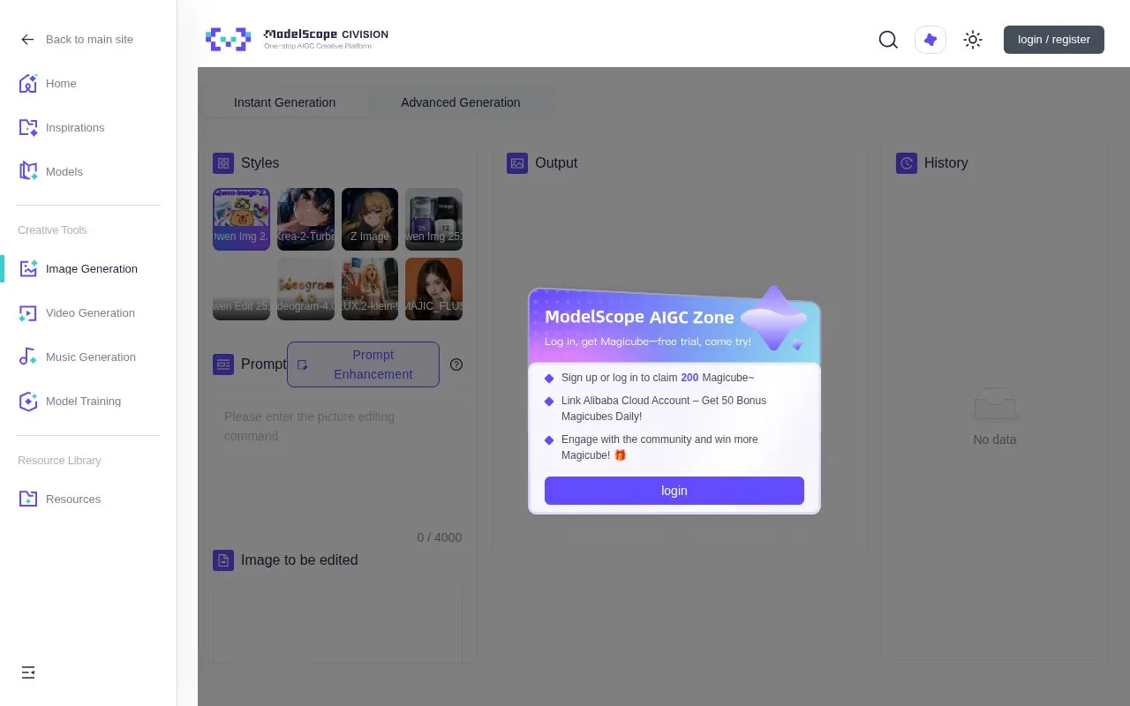Go to Model Training menu item
The height and width of the screenshot is (706, 1130).
[83, 402]
